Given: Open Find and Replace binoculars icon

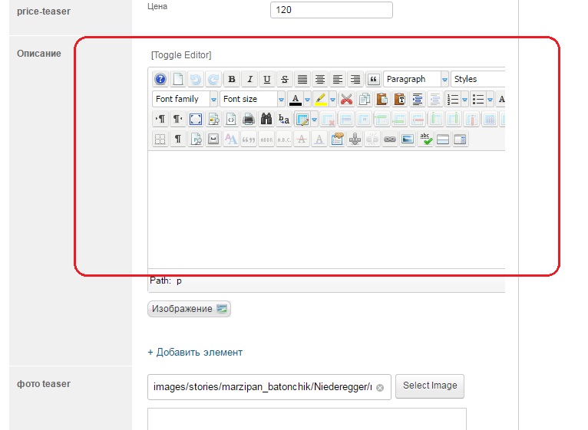Looking at the screenshot, I should pyautogui.click(x=266, y=119).
